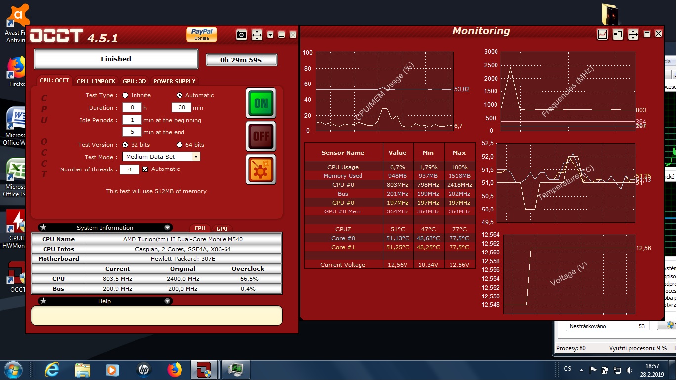Viewport: 677px width, 380px height.
Task: Click the Frequencies graph
Action: point(568,91)
